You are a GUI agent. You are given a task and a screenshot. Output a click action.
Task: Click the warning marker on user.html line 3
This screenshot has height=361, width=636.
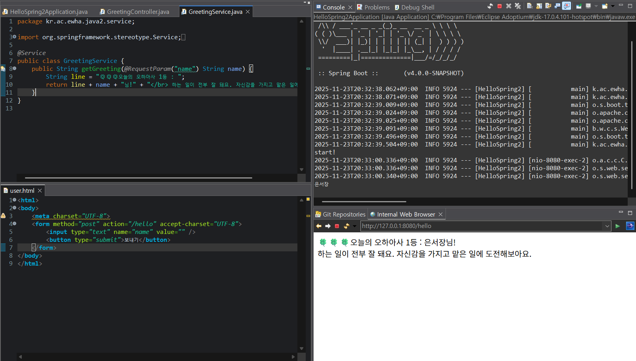point(3,216)
